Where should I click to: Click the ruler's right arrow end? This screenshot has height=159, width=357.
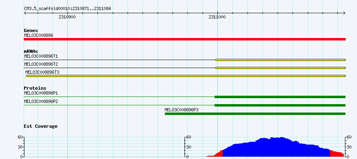click(x=344, y=13)
